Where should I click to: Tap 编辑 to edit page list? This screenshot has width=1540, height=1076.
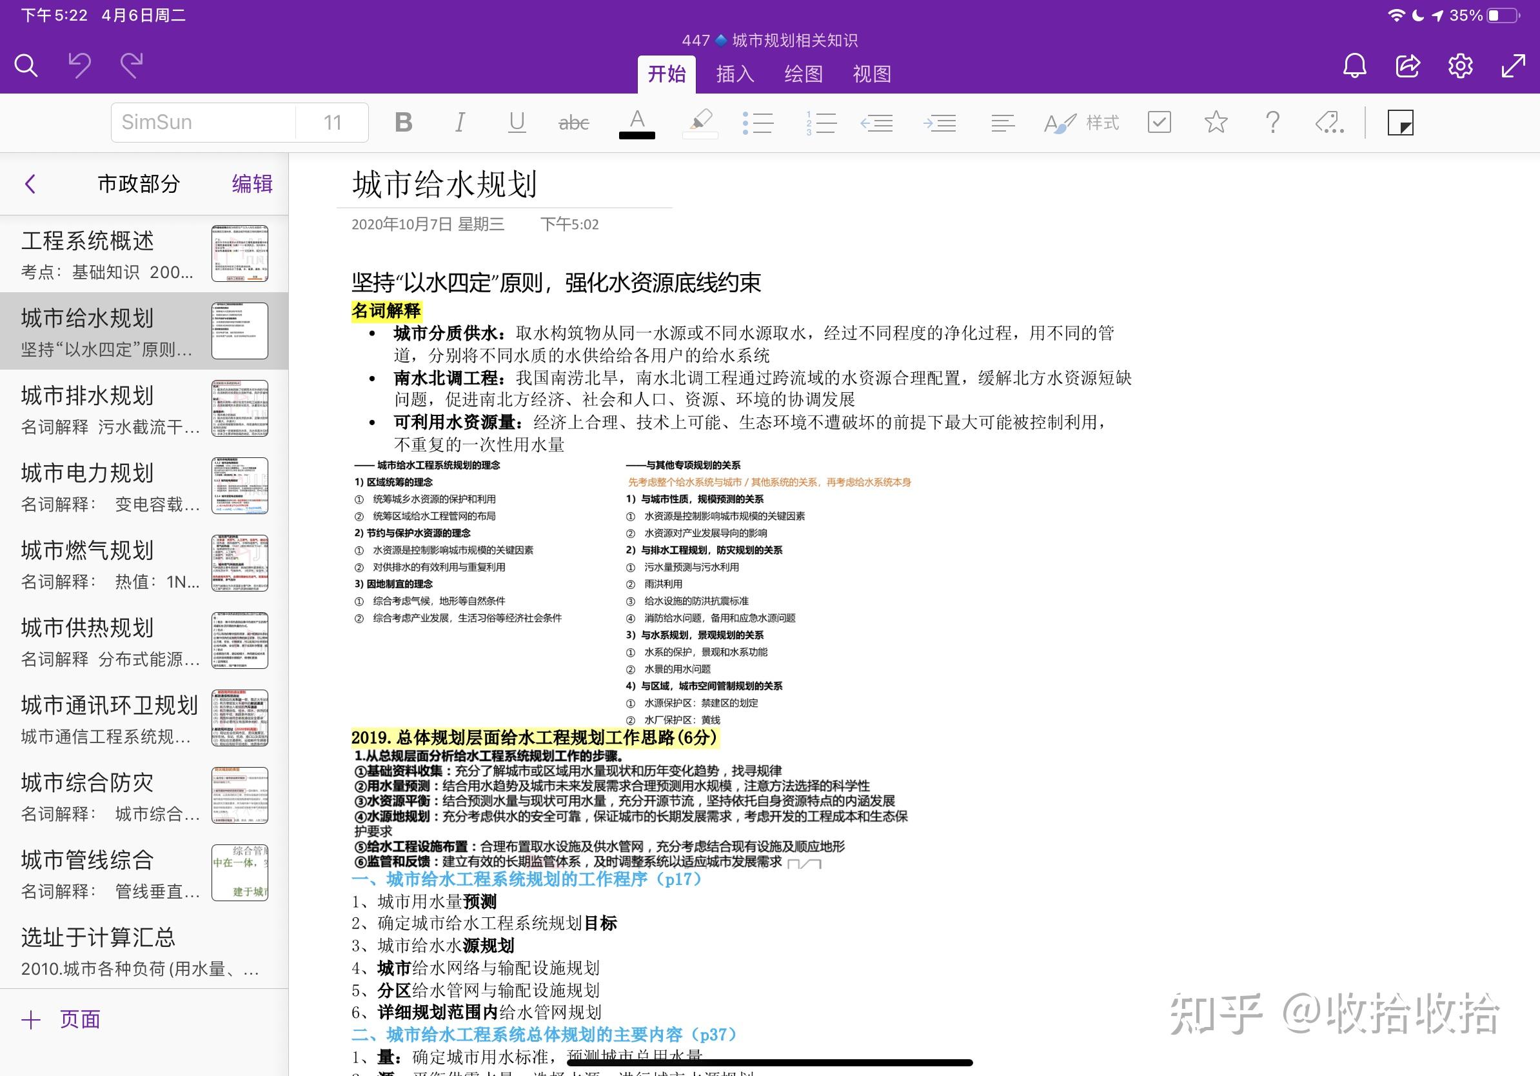[252, 184]
